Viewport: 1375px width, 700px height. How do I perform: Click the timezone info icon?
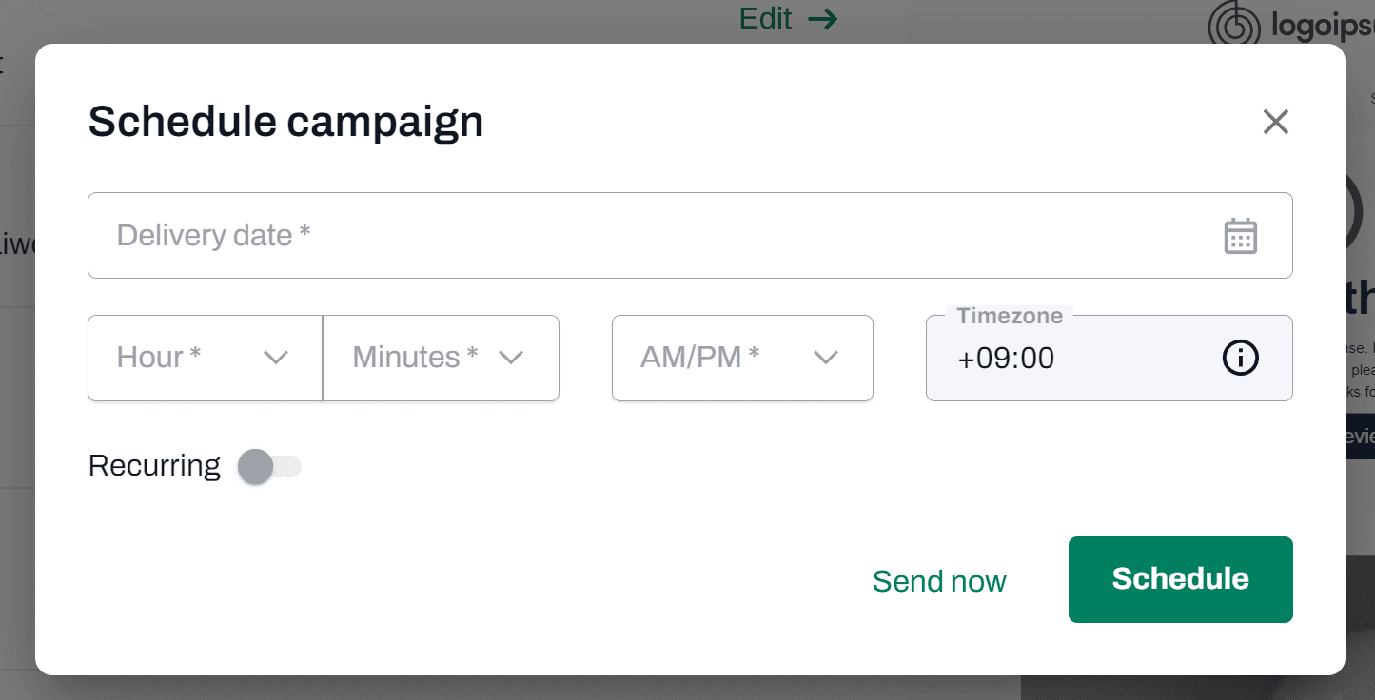tap(1240, 359)
